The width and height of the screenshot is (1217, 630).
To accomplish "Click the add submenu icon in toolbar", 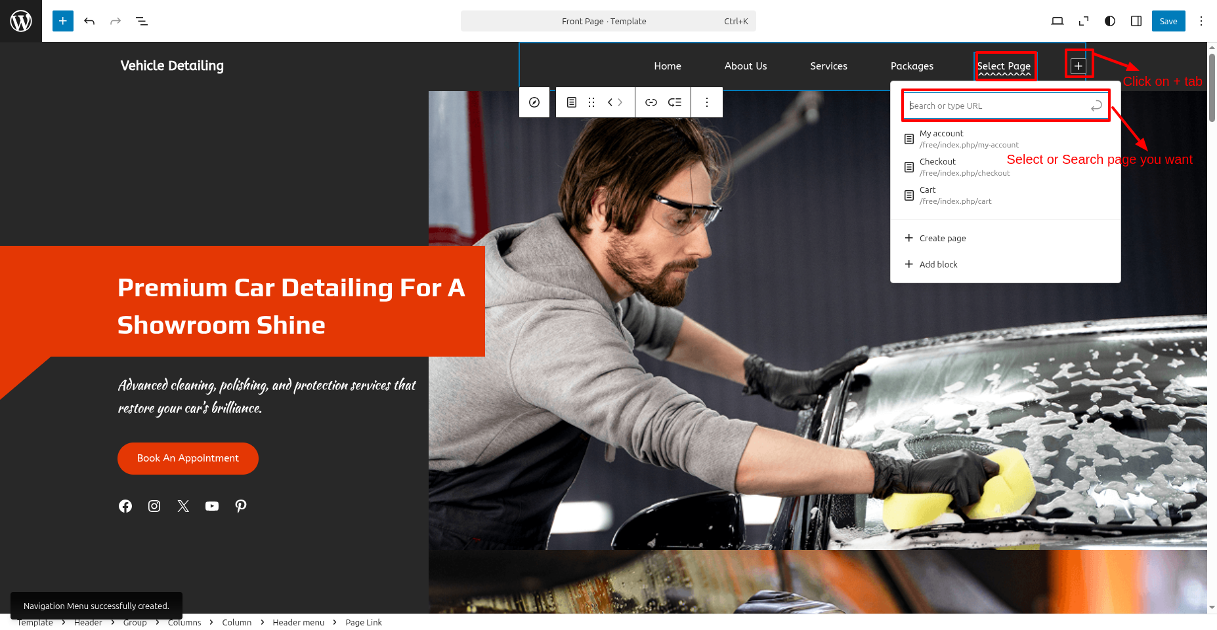I will (675, 102).
